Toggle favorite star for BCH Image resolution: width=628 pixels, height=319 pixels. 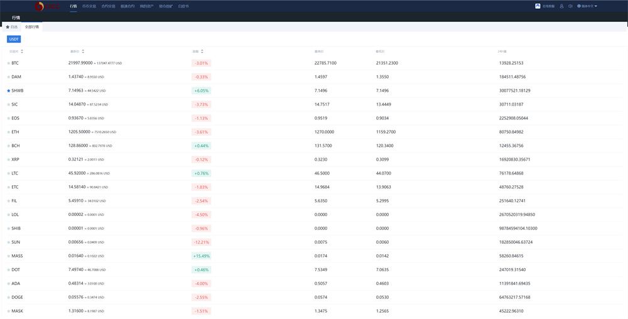(x=9, y=146)
